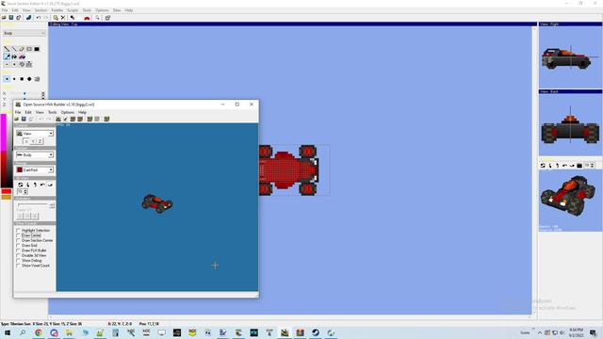Open file icon in Voxel Section Editor toolbar
603x339 pixels.
coord(4,18)
